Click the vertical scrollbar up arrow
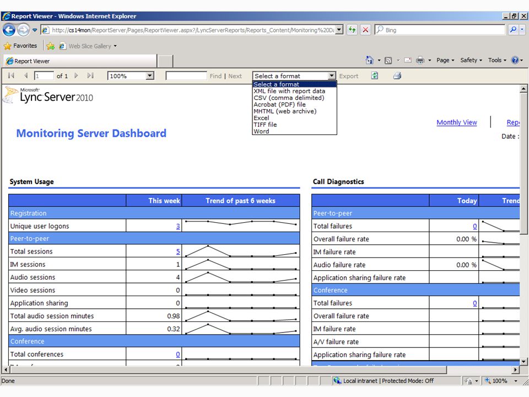Image resolution: width=529 pixels, height=397 pixels. [x=523, y=89]
